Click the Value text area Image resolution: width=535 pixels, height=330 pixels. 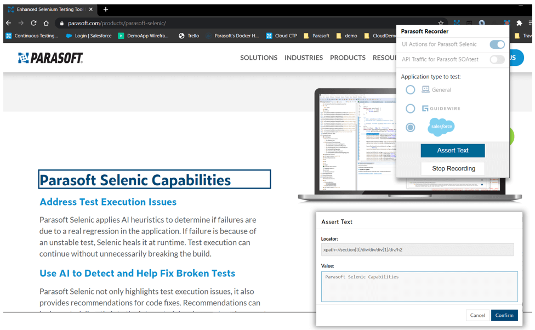point(419,287)
